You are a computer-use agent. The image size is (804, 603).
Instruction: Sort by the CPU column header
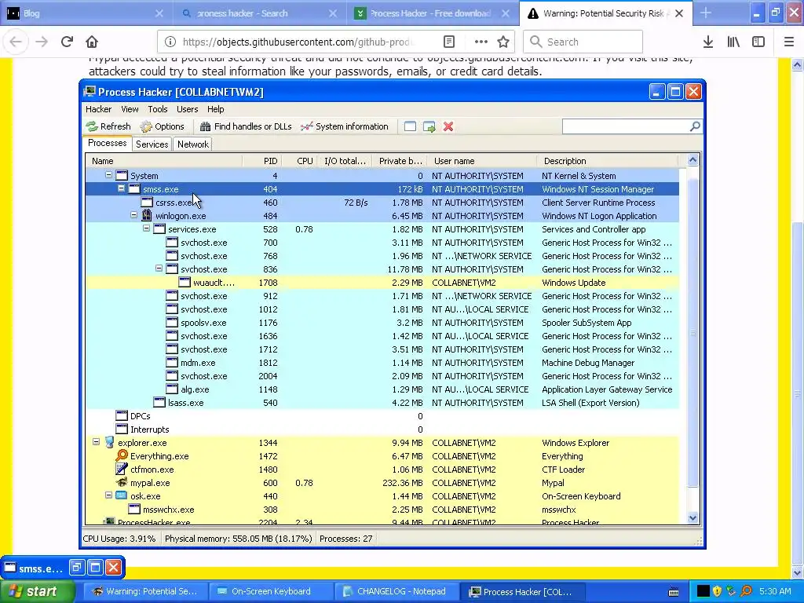pos(299,161)
